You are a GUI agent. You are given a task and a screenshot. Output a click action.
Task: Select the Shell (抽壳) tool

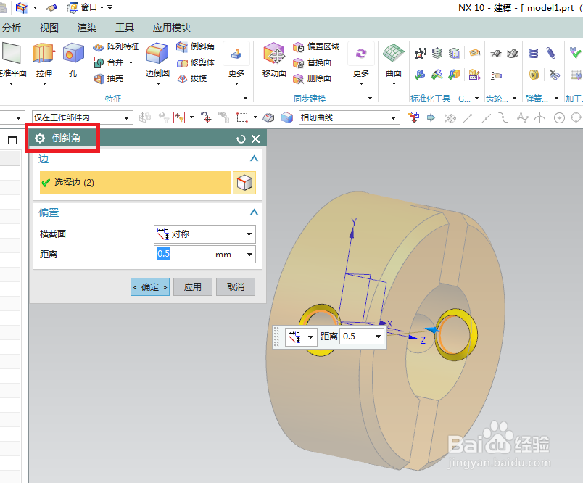pyautogui.click(x=108, y=78)
